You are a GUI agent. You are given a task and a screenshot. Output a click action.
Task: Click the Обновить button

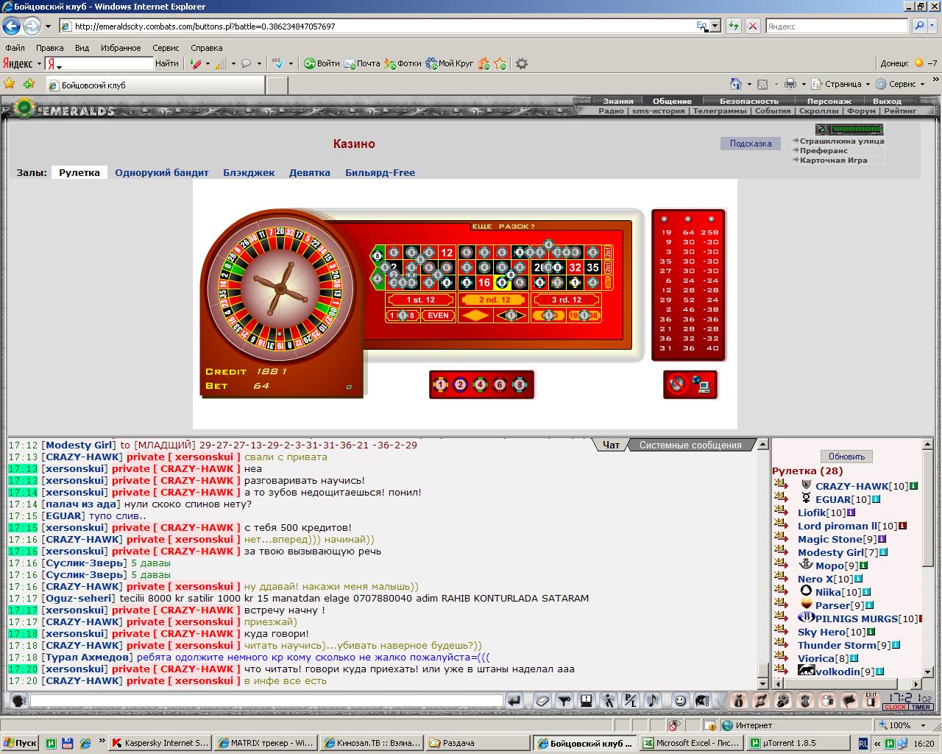point(846,456)
